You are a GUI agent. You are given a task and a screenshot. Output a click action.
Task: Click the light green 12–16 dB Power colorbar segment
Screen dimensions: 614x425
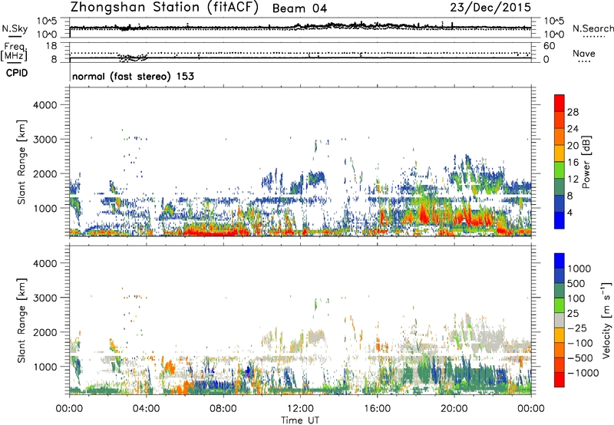560,170
